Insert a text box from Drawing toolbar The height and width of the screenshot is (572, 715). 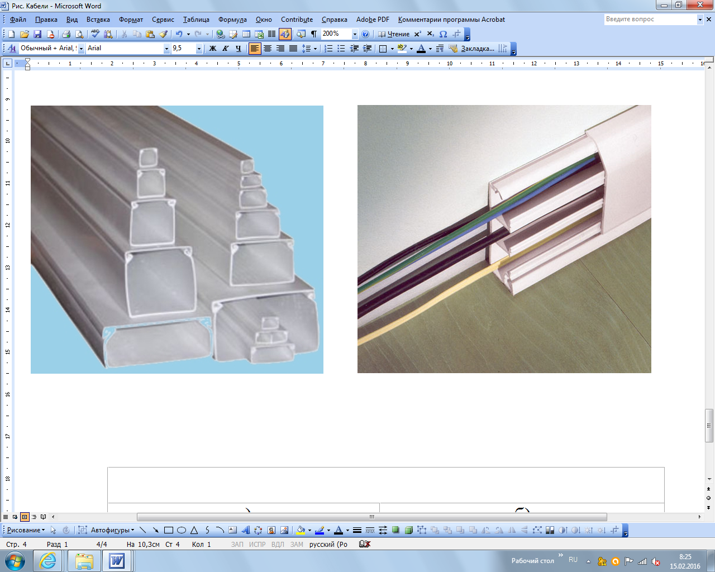tap(233, 530)
